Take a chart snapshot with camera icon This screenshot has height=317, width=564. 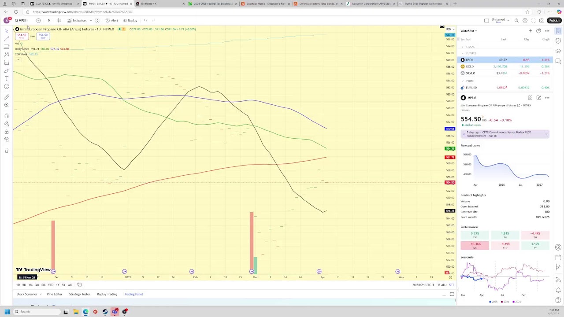point(542,20)
